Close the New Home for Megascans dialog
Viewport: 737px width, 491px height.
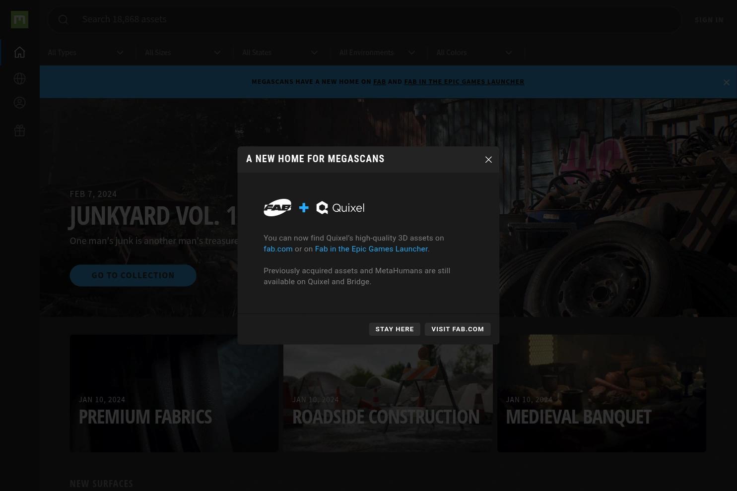click(488, 159)
